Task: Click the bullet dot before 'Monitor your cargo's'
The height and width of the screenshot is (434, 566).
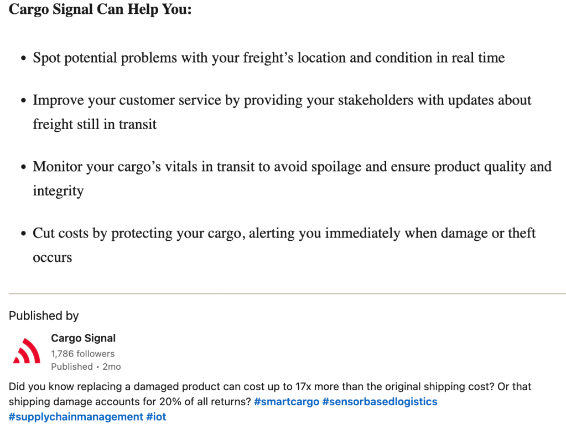Action: point(23,167)
